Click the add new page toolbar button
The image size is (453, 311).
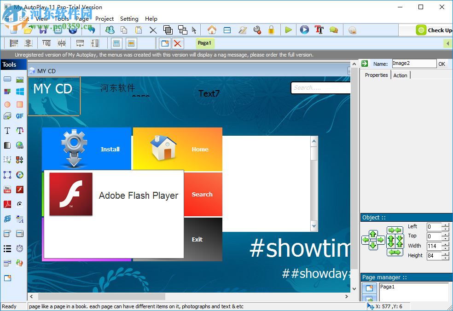165,43
